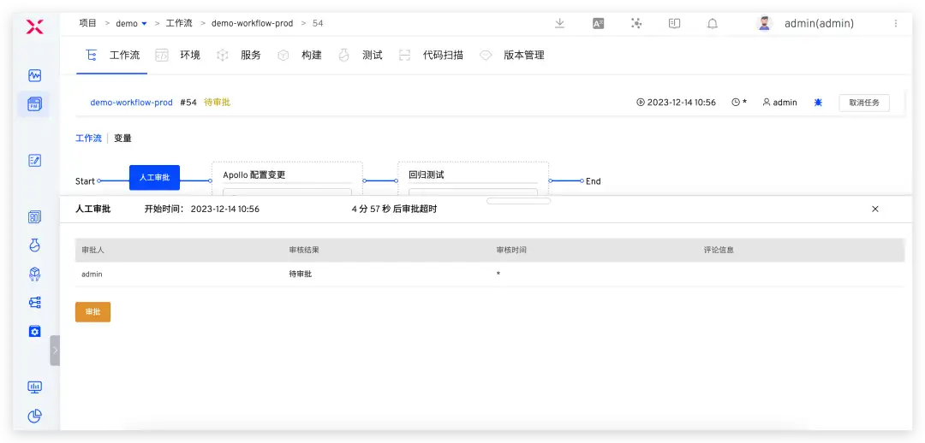Image resolution: width=925 pixels, height=443 pixels.
Task: Click the 审批人 column header
Action: click(x=93, y=251)
